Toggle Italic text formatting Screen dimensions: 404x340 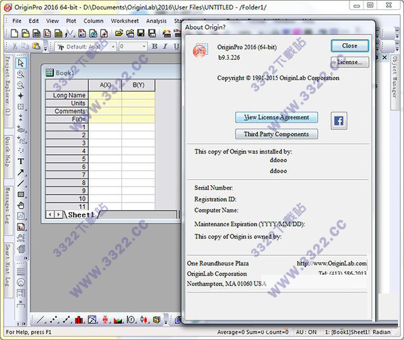click(x=165, y=46)
